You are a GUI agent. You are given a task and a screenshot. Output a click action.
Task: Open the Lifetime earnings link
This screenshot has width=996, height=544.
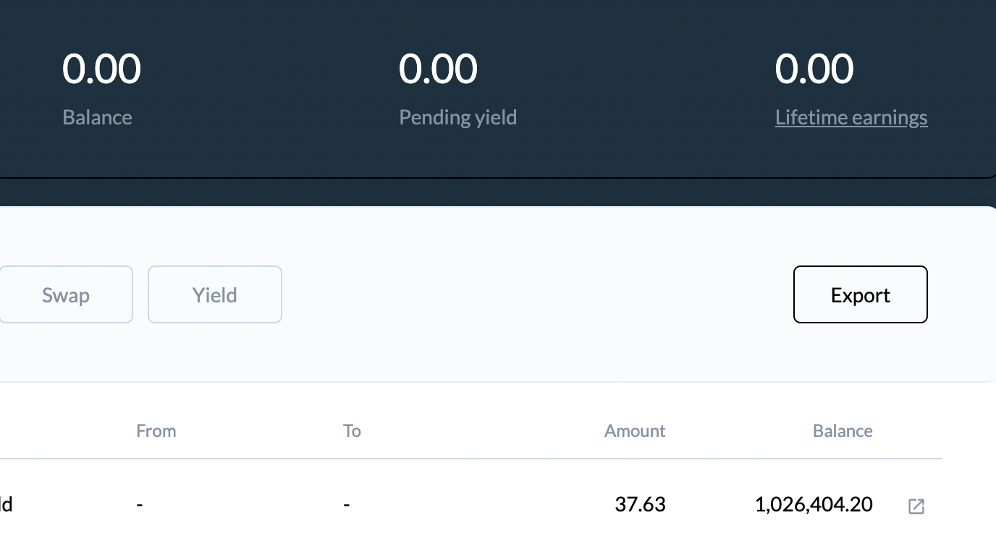click(851, 116)
